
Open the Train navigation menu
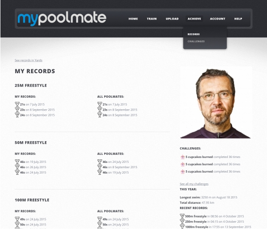(152, 19)
